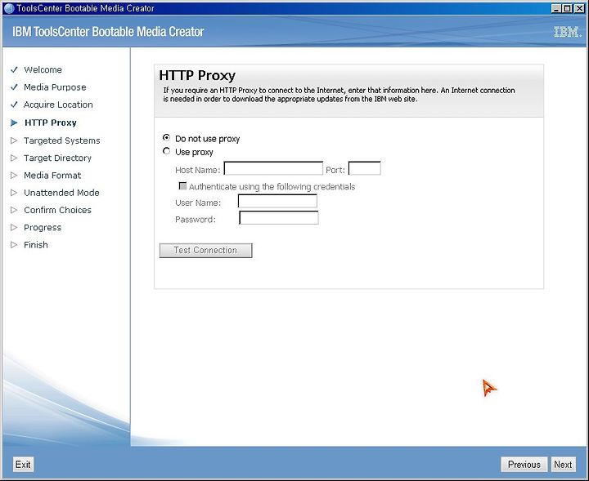Open the Acquire Location step

(58, 105)
